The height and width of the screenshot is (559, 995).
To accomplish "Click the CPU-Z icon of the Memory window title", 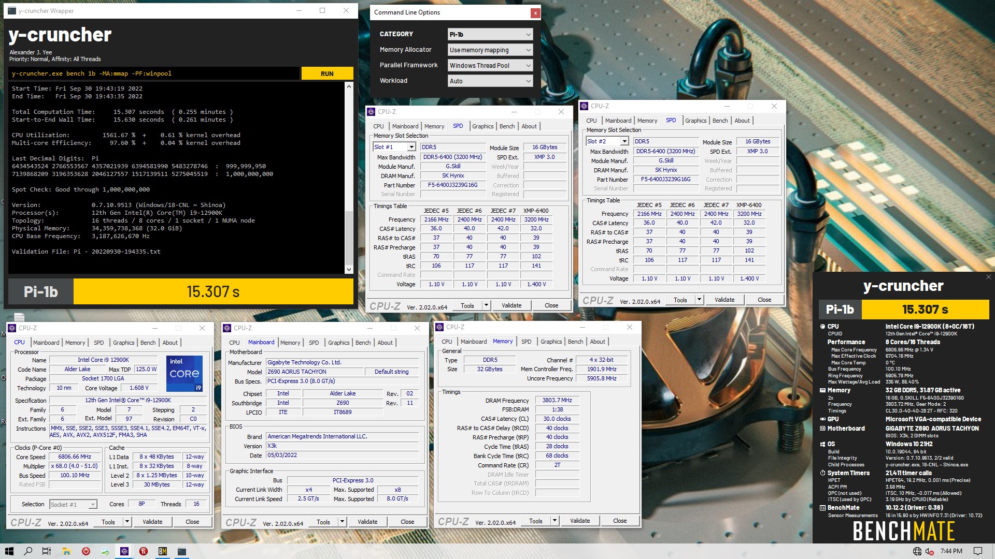I will [x=439, y=327].
